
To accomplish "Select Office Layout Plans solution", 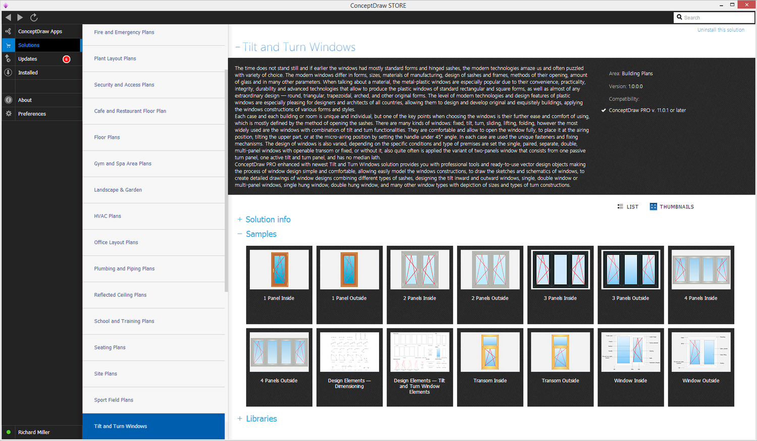I will (x=153, y=242).
